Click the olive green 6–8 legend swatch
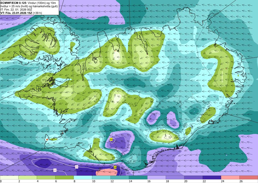This screenshot has width=258, height=183. (64, 178)
